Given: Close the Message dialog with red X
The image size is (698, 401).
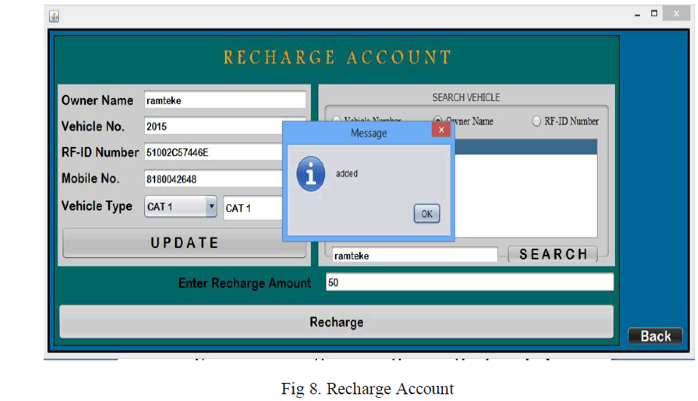Looking at the screenshot, I should coord(441,130).
